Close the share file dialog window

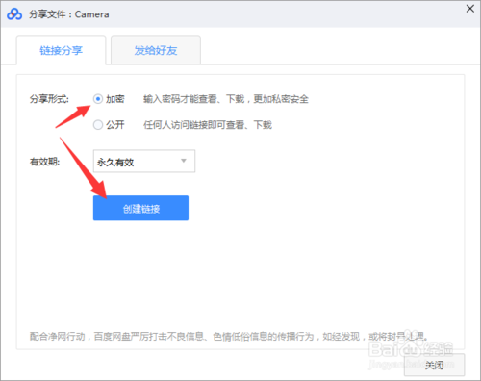coord(470,9)
